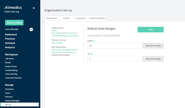Open the User Access link
This screenshot has width=185, height=108.
click(57, 43)
